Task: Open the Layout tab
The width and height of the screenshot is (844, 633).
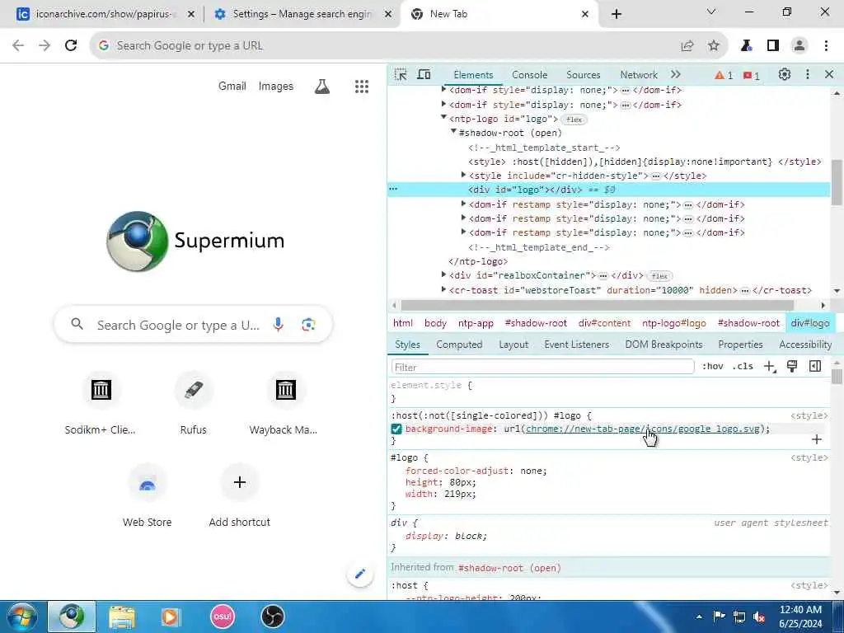Action: pos(513,345)
